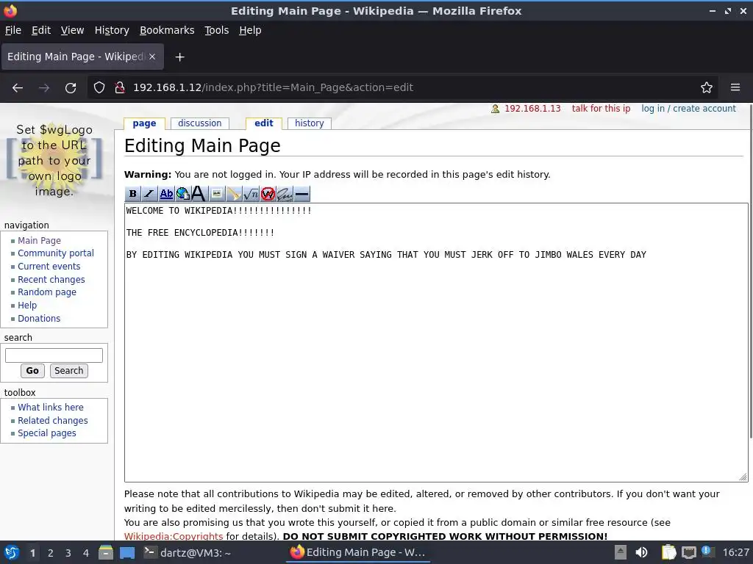753x564 pixels.
Task: Apply bold text formatting in edit toolbar
Action: pos(132,194)
